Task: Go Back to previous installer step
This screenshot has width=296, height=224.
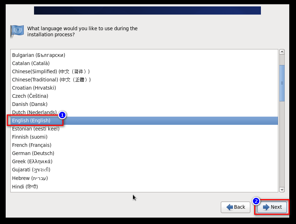Action: (x=235, y=207)
